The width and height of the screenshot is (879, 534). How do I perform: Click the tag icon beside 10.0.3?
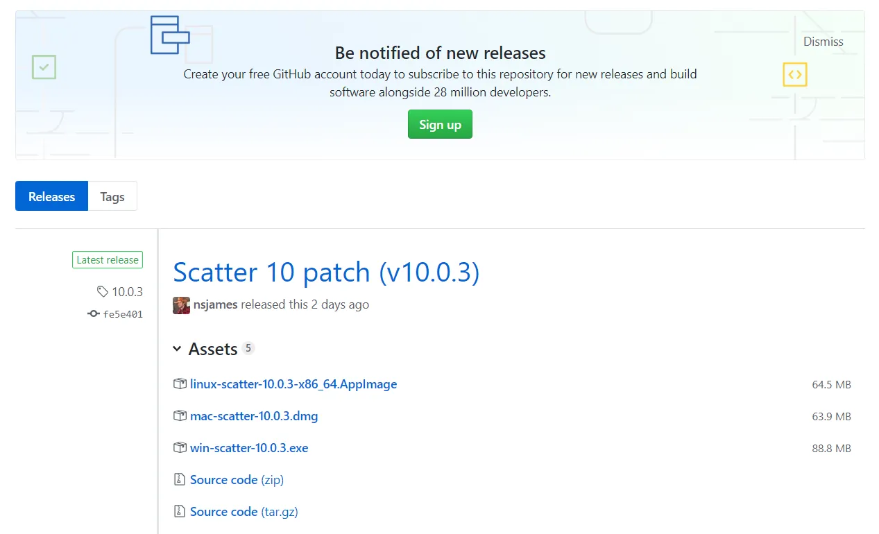(x=103, y=292)
